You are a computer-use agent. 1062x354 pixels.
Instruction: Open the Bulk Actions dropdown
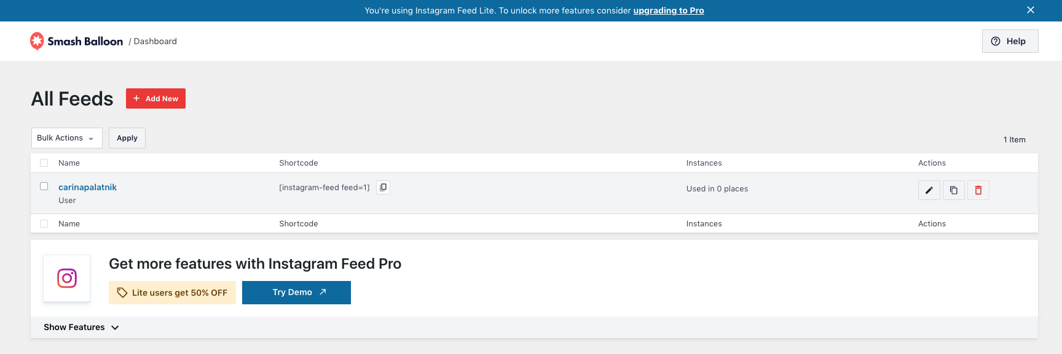click(66, 138)
